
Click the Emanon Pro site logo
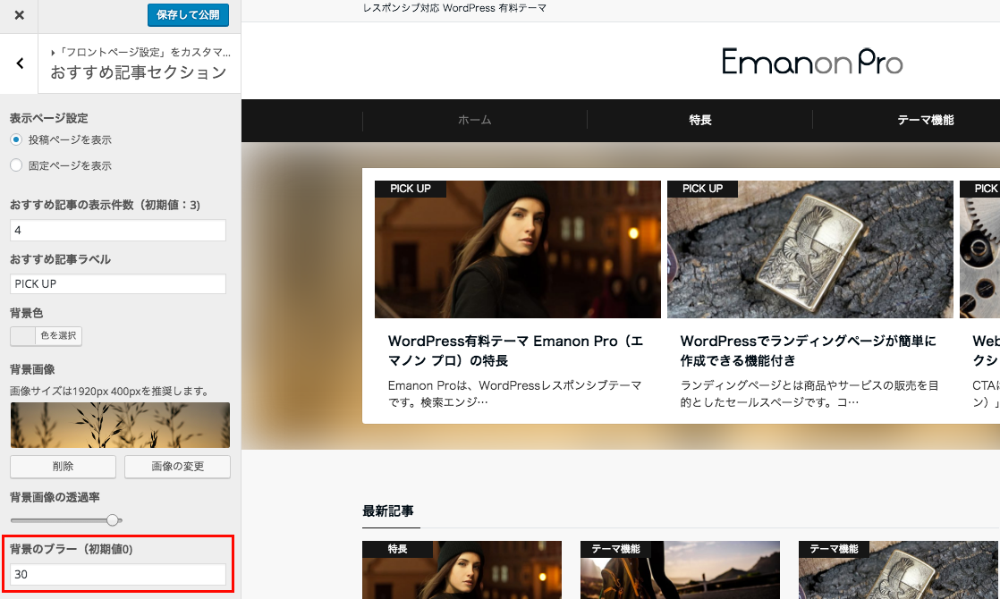click(x=812, y=62)
